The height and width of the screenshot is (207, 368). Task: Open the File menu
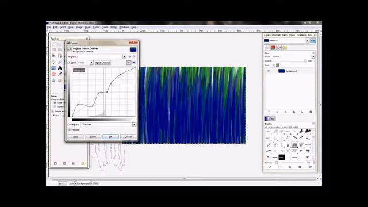point(49,27)
